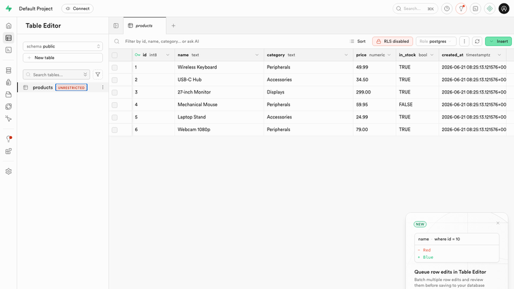
Task: Open Authentication lock sidebar icon
Action: (x=9, y=82)
